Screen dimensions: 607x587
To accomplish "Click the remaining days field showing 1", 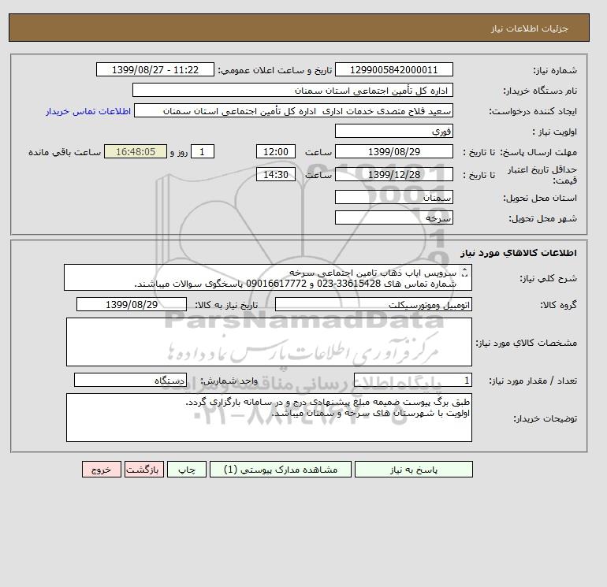I will coord(203,152).
